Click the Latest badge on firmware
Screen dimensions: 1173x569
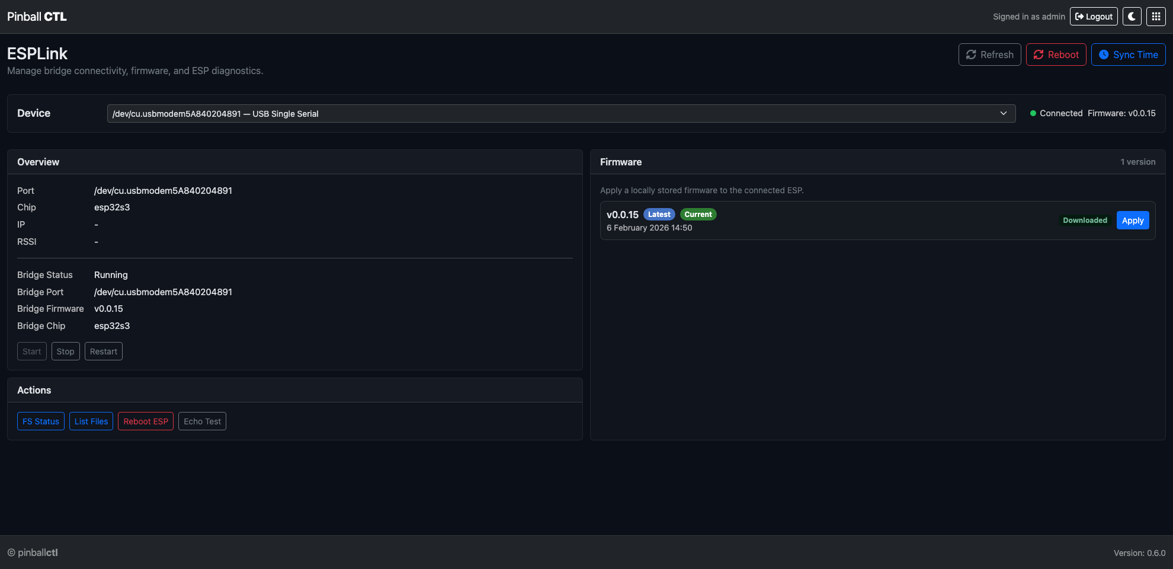click(659, 215)
